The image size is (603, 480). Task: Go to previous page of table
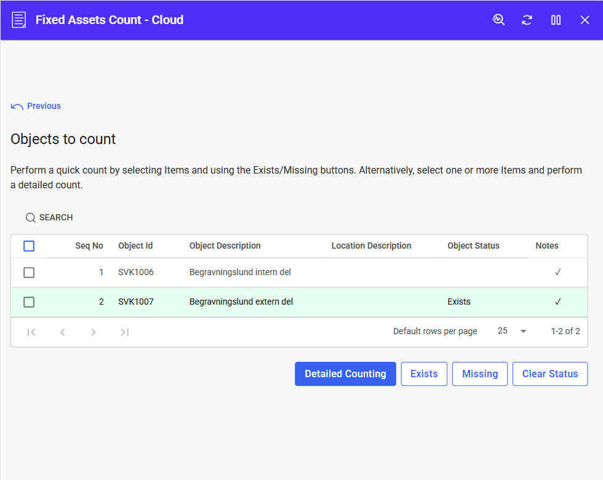point(63,332)
